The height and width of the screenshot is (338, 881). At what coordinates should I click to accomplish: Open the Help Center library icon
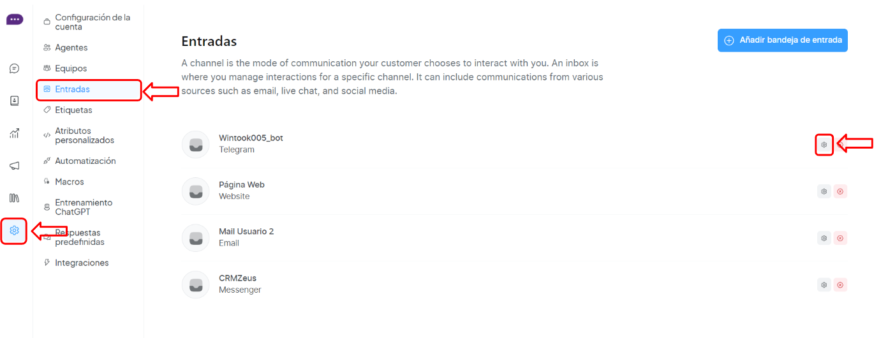pyautogui.click(x=14, y=198)
